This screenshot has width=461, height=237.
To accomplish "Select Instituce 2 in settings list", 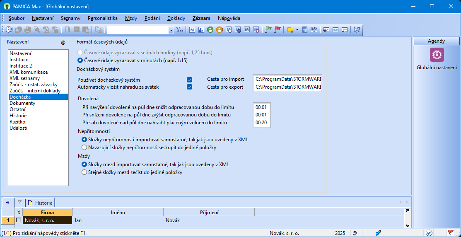I will tap(38, 66).
